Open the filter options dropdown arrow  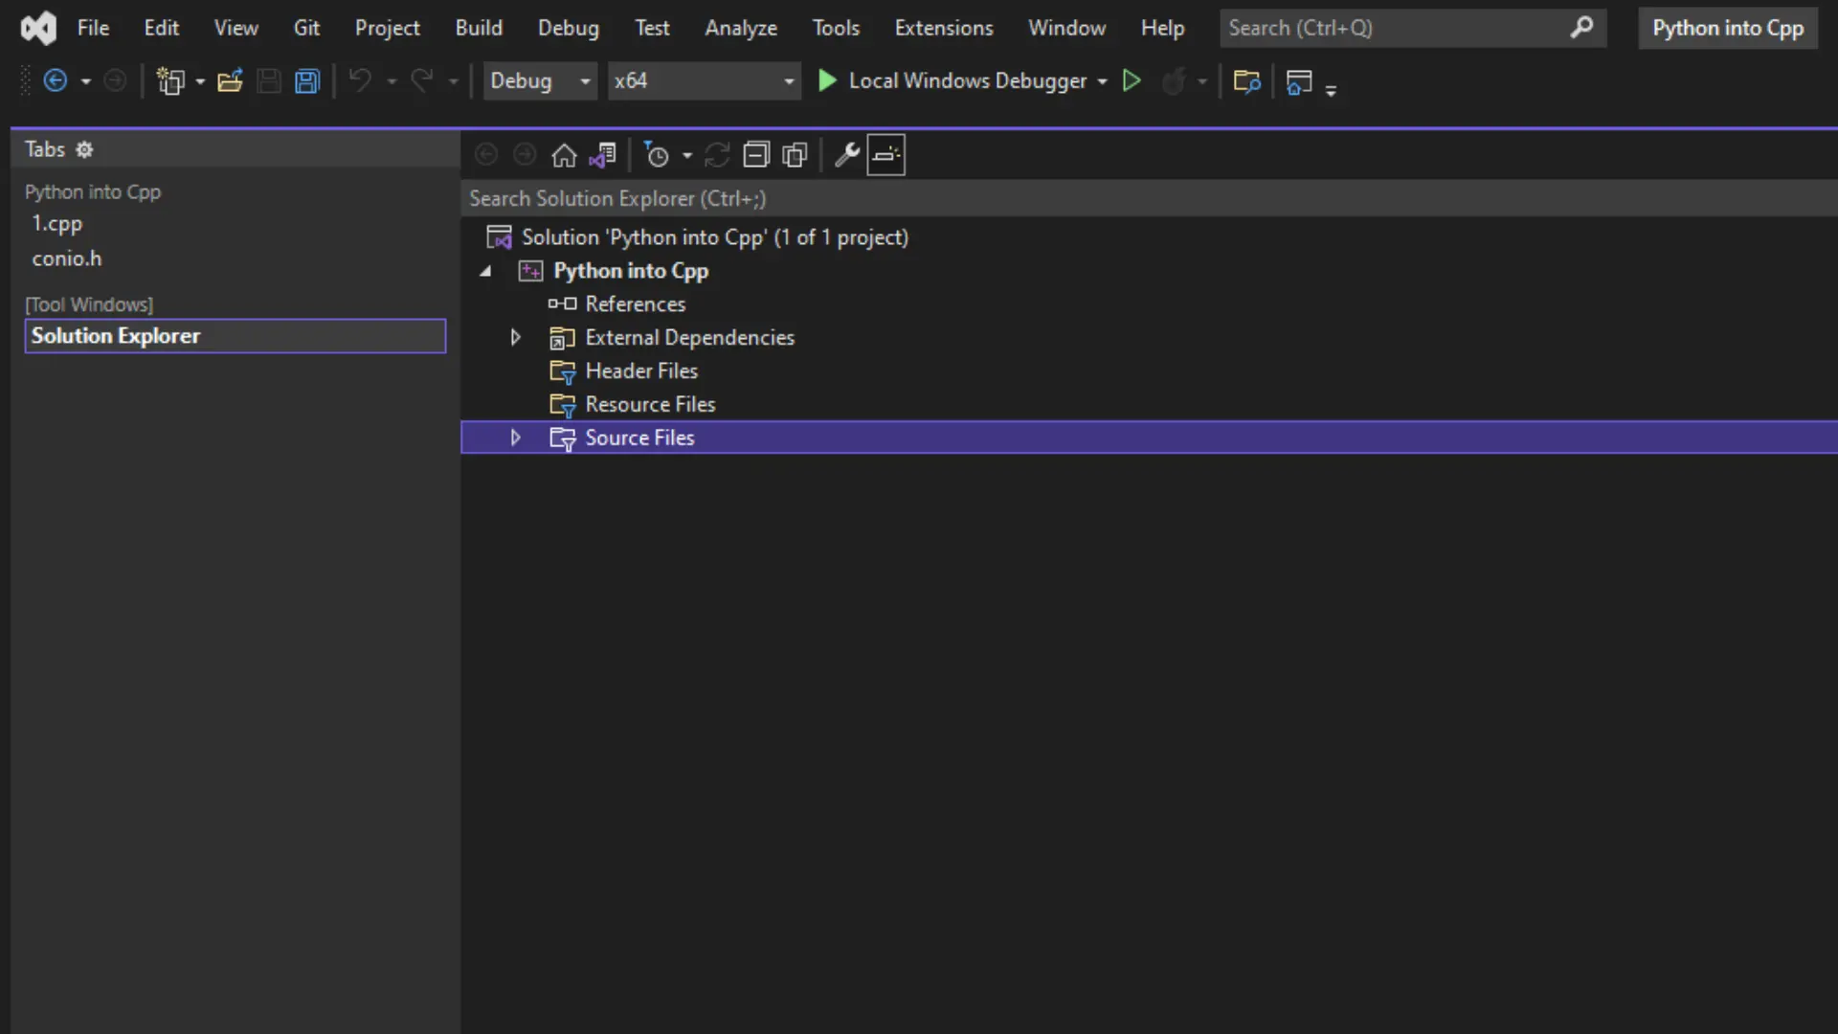(687, 156)
